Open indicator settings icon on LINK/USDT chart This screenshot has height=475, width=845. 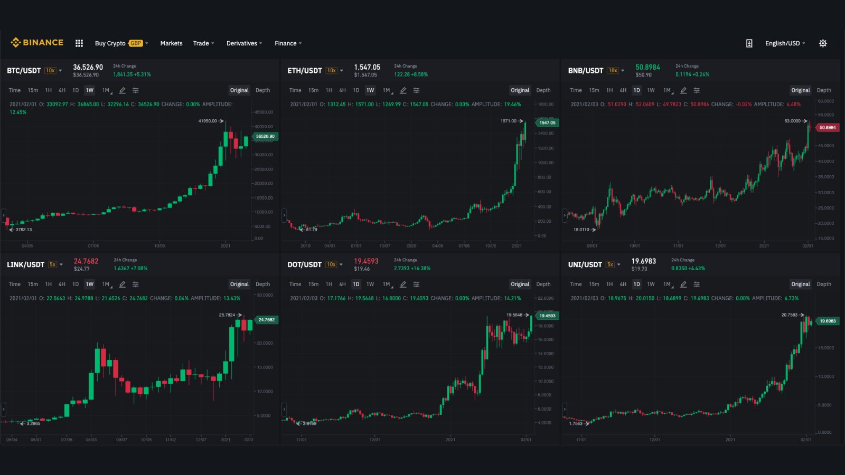(136, 284)
